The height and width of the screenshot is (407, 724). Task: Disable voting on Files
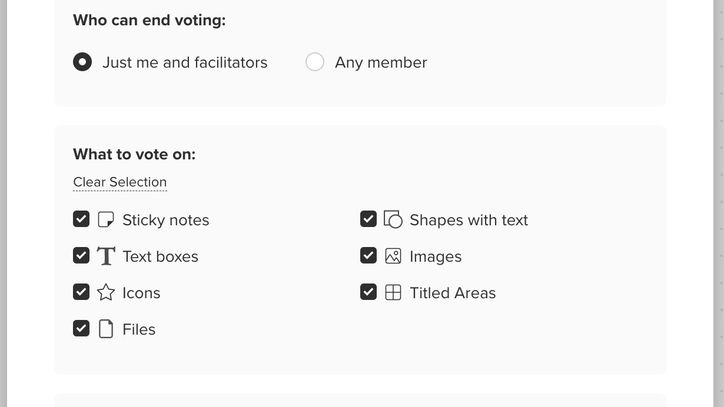pyautogui.click(x=81, y=328)
